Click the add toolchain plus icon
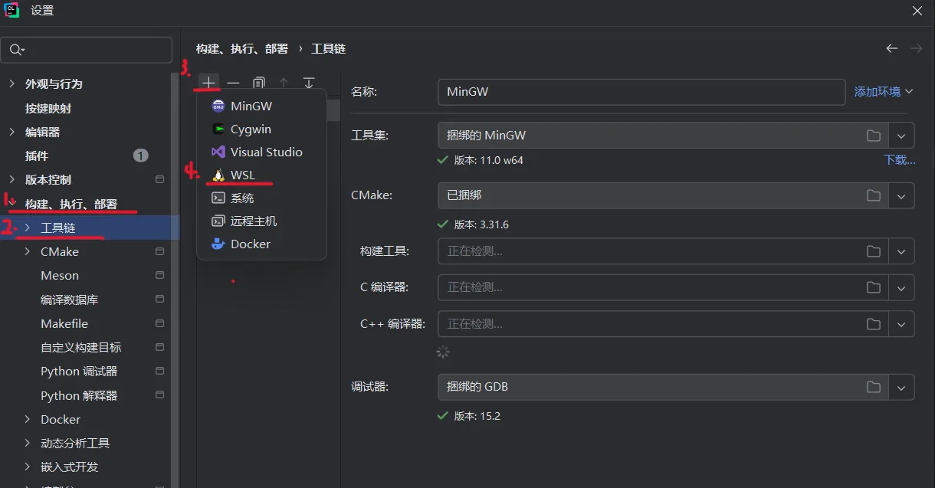This screenshot has width=935, height=488. pos(208,83)
